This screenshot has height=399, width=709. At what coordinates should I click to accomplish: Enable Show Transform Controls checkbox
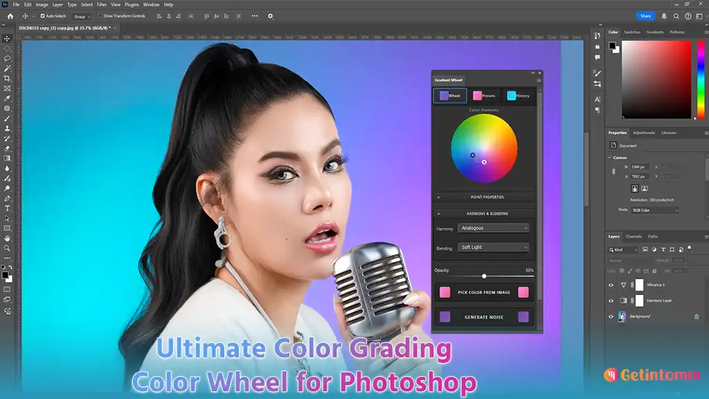100,16
